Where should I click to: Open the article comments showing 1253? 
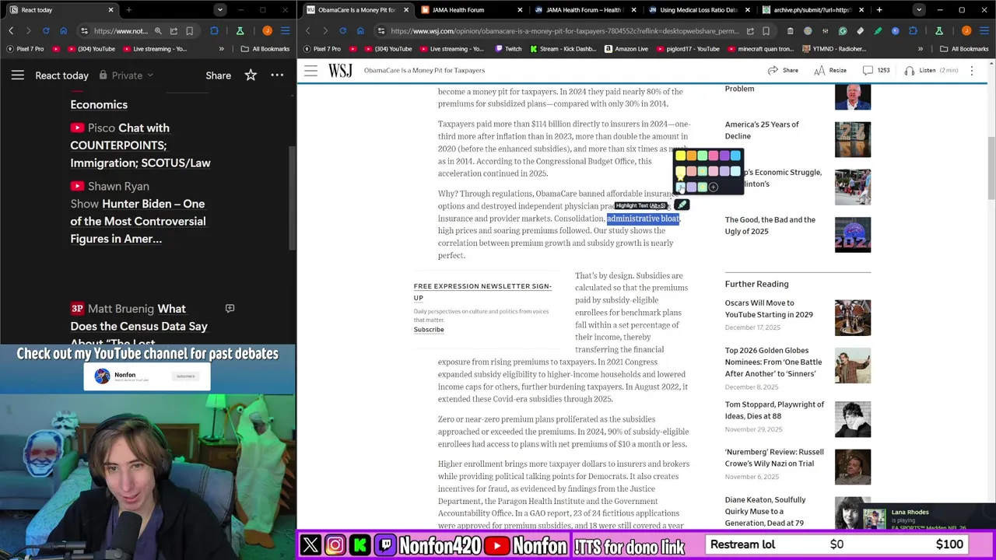click(x=875, y=70)
